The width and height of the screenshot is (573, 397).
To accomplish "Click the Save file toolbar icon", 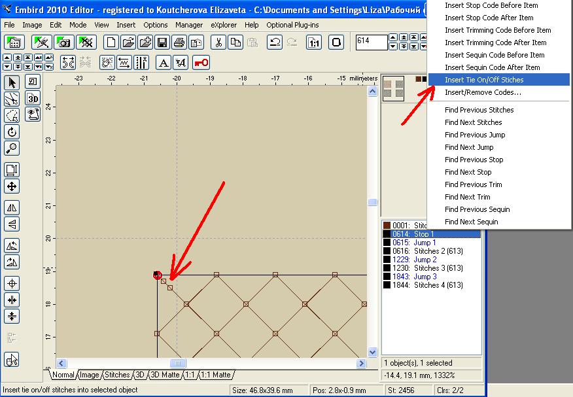I will click(162, 43).
